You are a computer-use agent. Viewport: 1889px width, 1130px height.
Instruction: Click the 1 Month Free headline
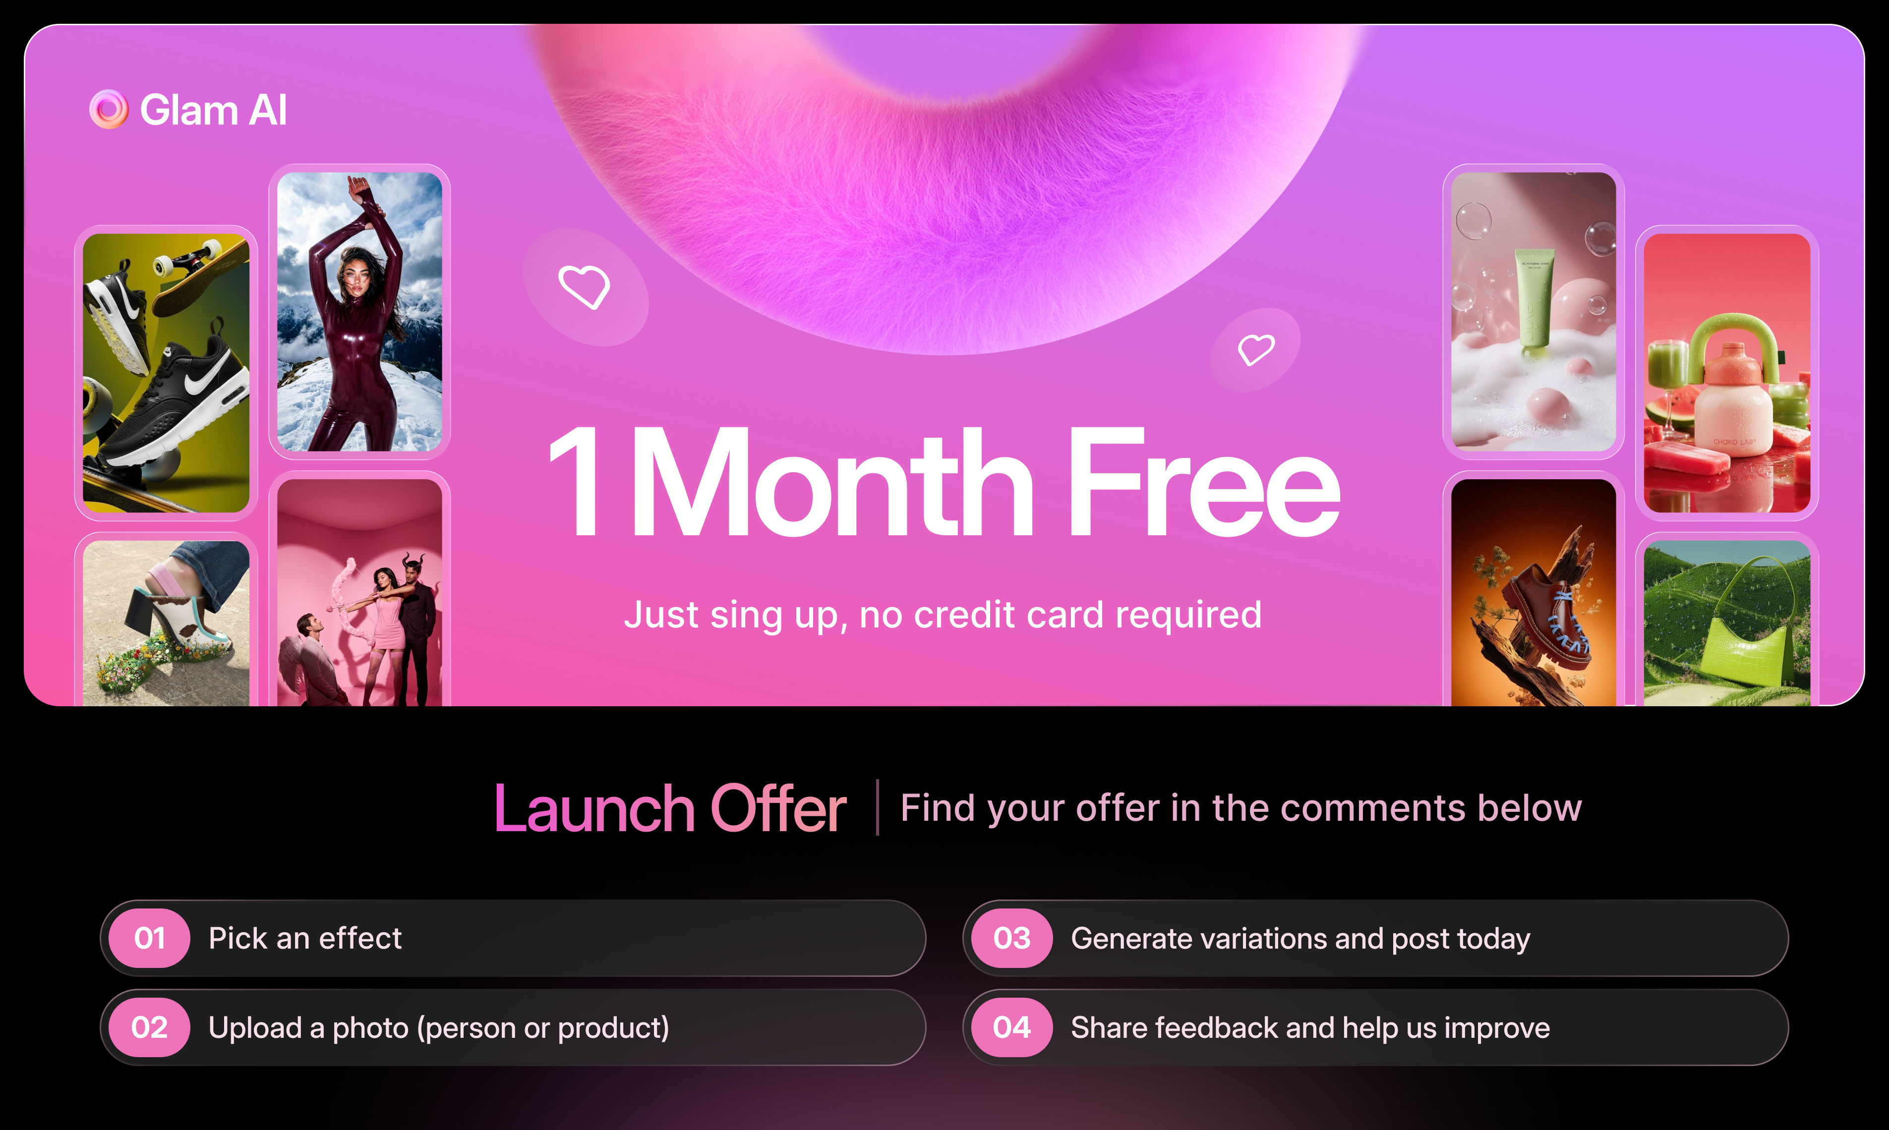click(944, 483)
